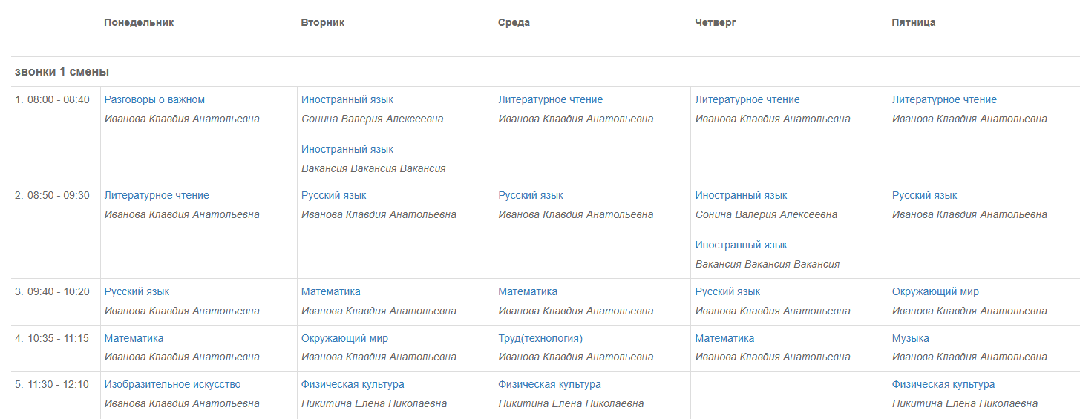Screen dimensions: 1080x419
Task: Open Wednesday's Труд(технология) lesson
Action: pyautogui.click(x=540, y=338)
